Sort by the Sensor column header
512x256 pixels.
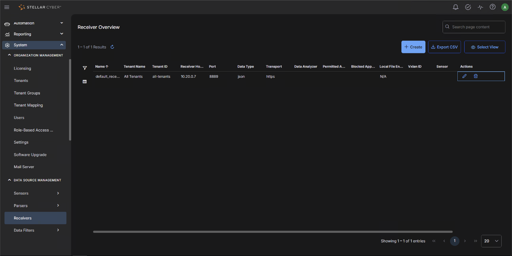point(442,67)
